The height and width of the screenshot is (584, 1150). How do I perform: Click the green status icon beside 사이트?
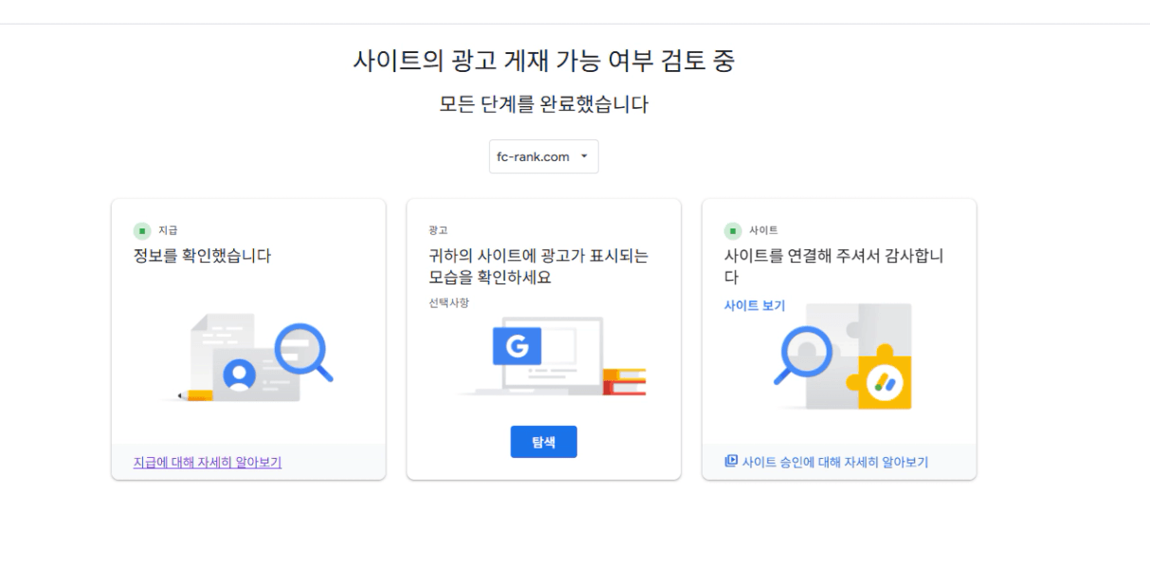[733, 230]
